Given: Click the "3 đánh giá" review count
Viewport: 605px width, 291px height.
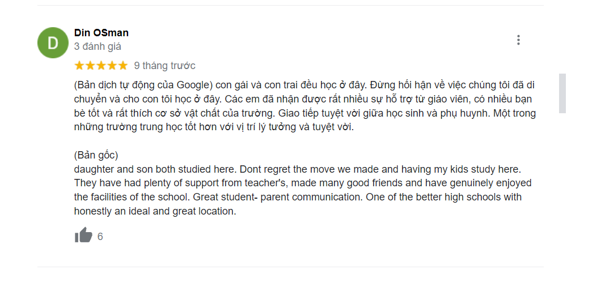Looking at the screenshot, I should (x=98, y=46).
